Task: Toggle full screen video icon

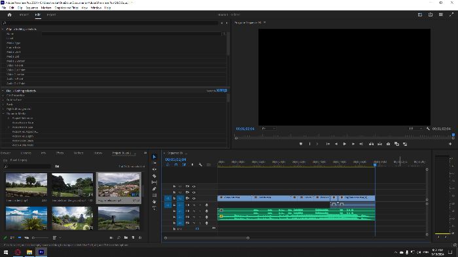Action: 451,14
